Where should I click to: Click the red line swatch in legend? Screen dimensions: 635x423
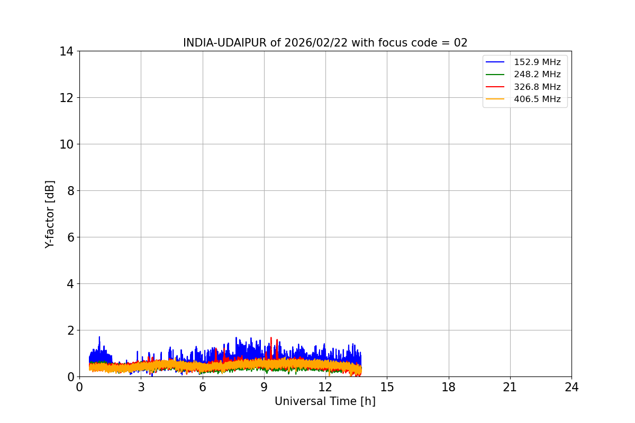pos(495,87)
